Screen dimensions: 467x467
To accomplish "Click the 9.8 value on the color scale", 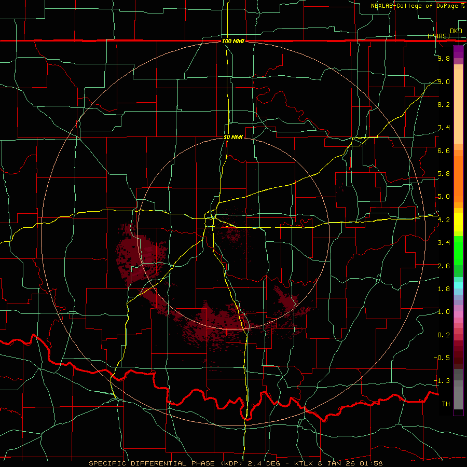I will (x=444, y=58).
